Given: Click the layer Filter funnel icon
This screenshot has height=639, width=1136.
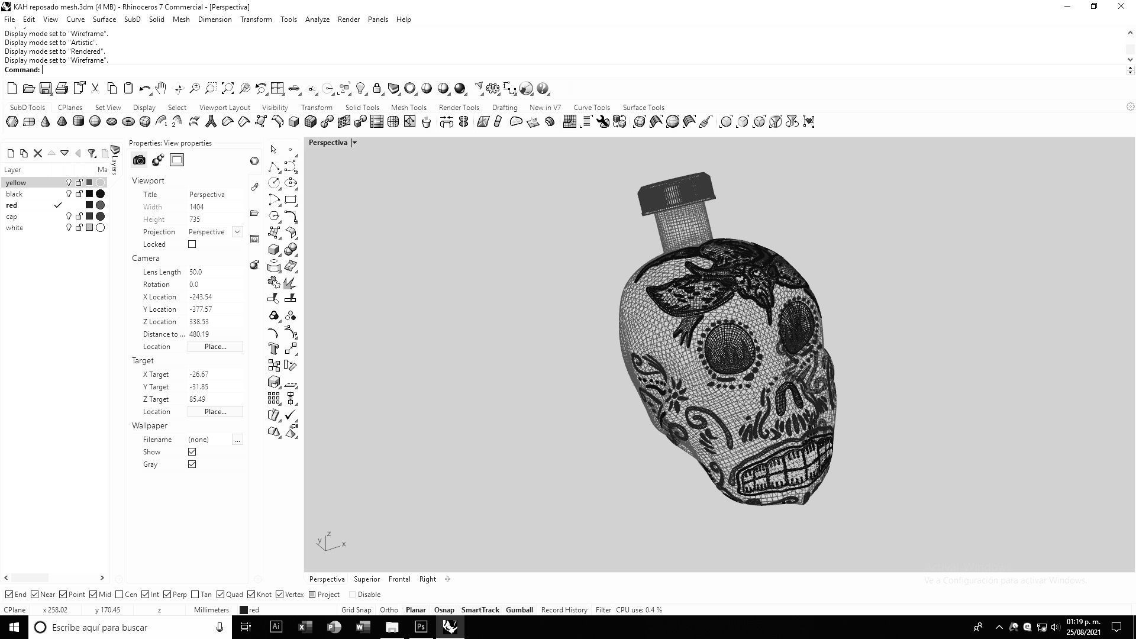Looking at the screenshot, I should (x=92, y=153).
